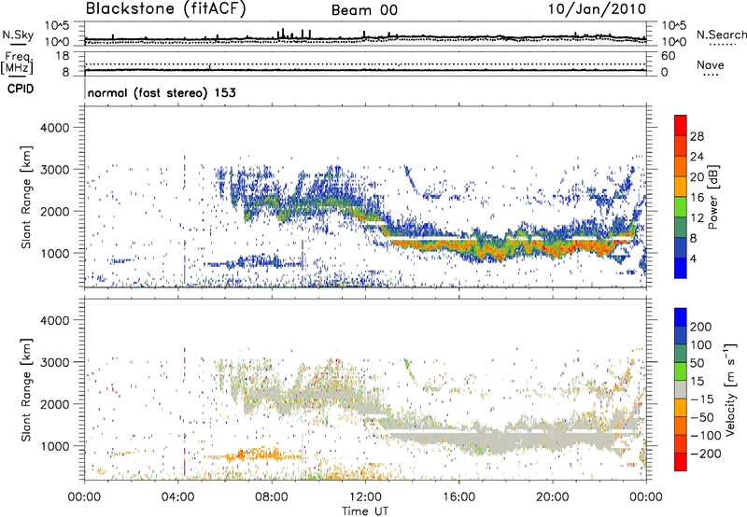
Task: Click the 'N.Sky' legend label
Action: point(18,35)
